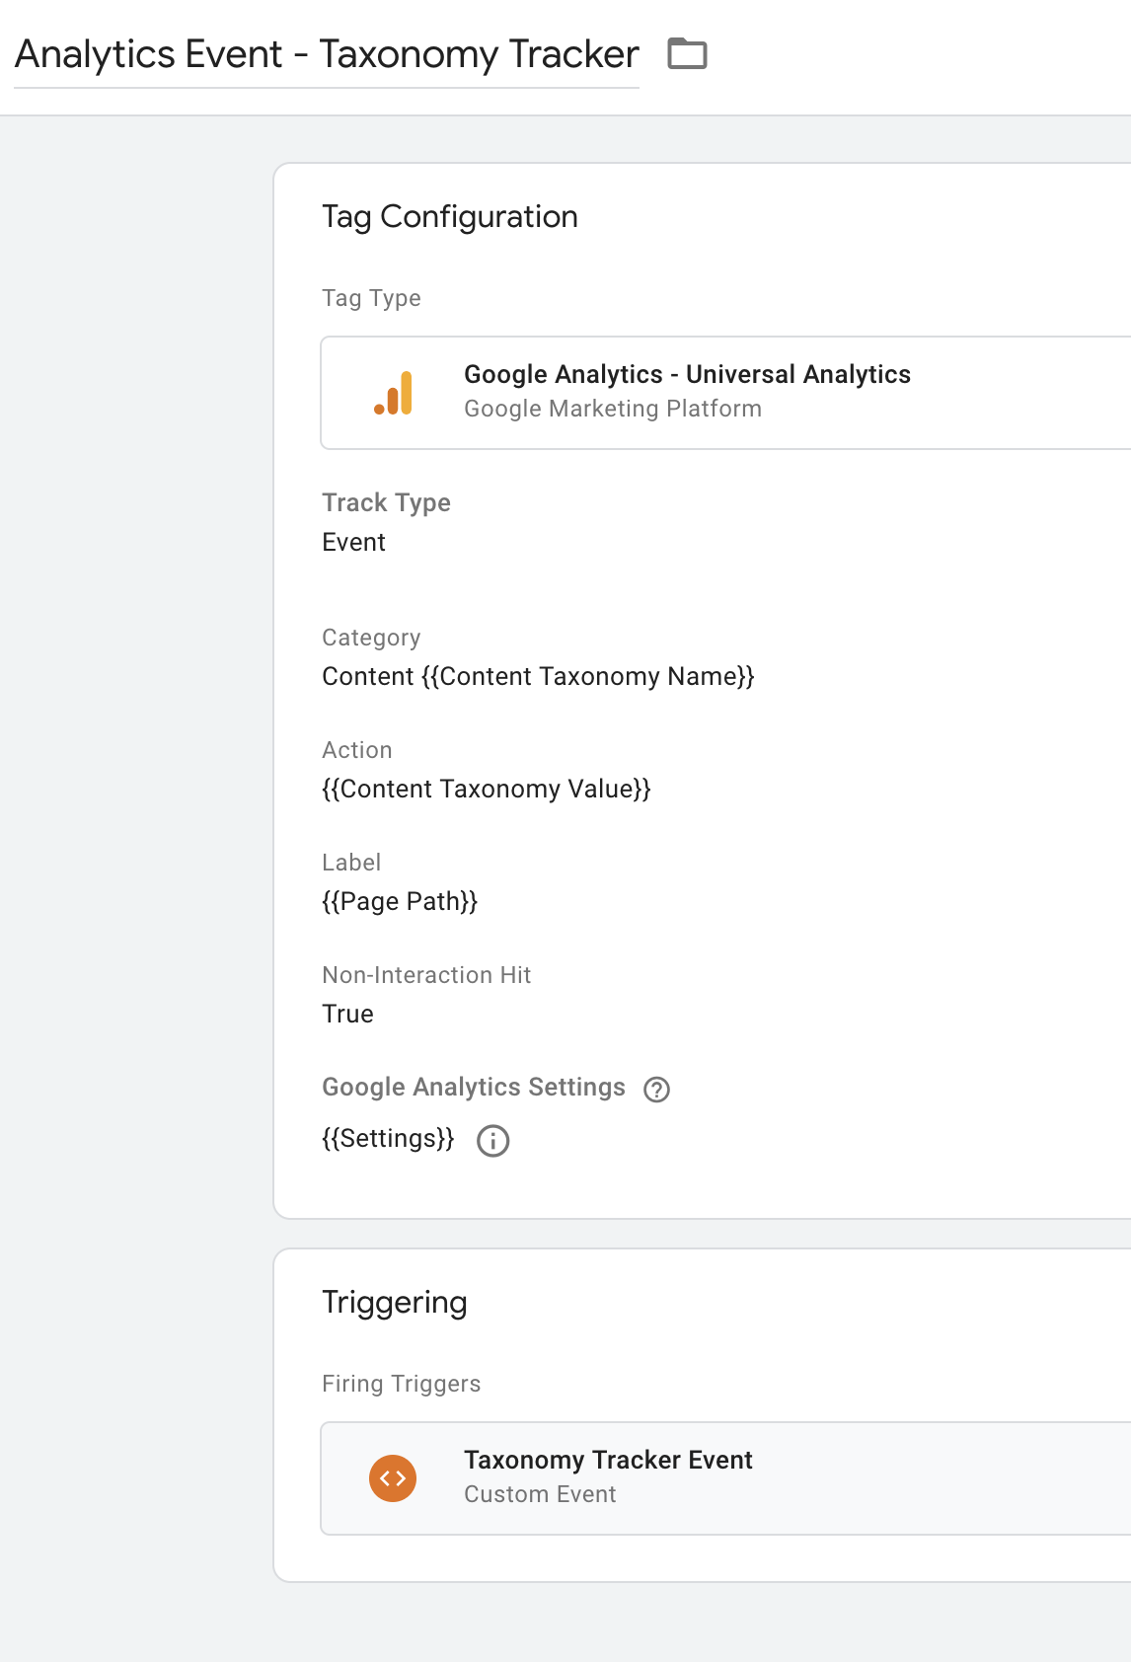This screenshot has height=1662, width=1131.
Task: Click the Google Analytics Settings label
Action: (474, 1088)
